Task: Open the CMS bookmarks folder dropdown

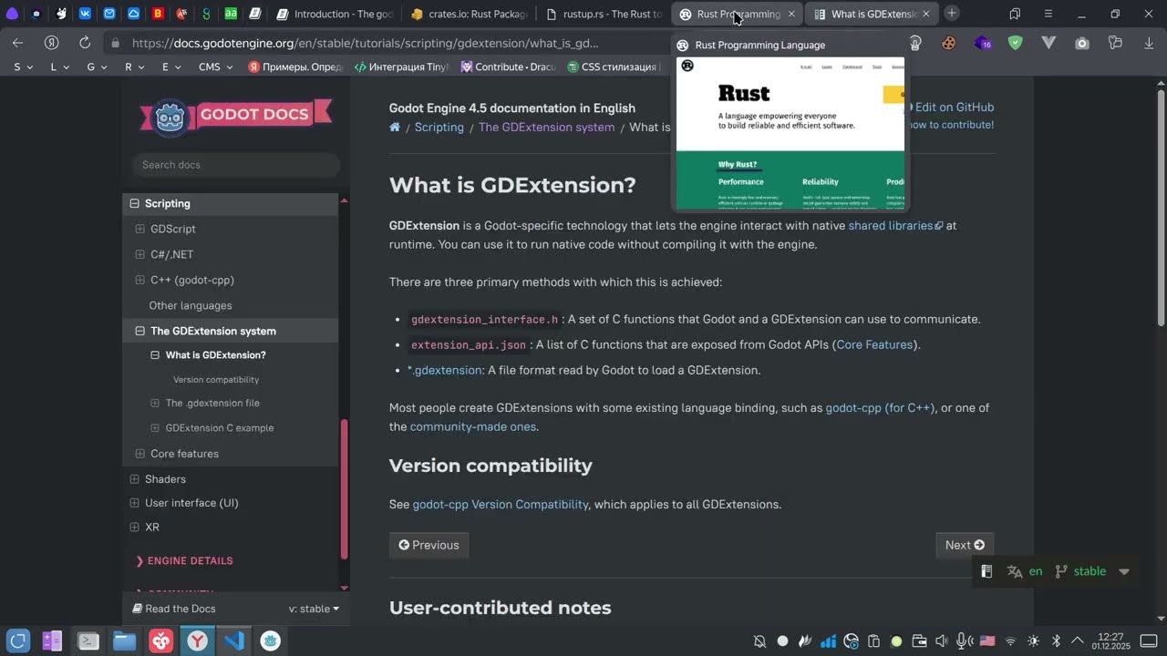Action: (216, 67)
